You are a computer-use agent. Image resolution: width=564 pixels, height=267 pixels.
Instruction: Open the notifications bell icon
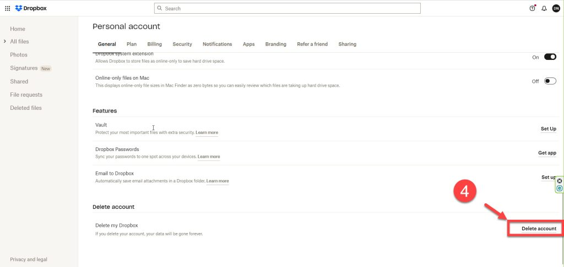pyautogui.click(x=544, y=8)
